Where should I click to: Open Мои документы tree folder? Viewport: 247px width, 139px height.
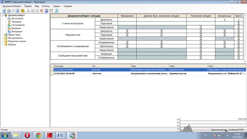click(x=15, y=38)
